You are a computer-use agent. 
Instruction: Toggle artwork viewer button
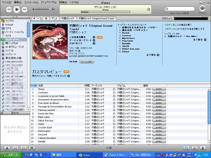32,148
